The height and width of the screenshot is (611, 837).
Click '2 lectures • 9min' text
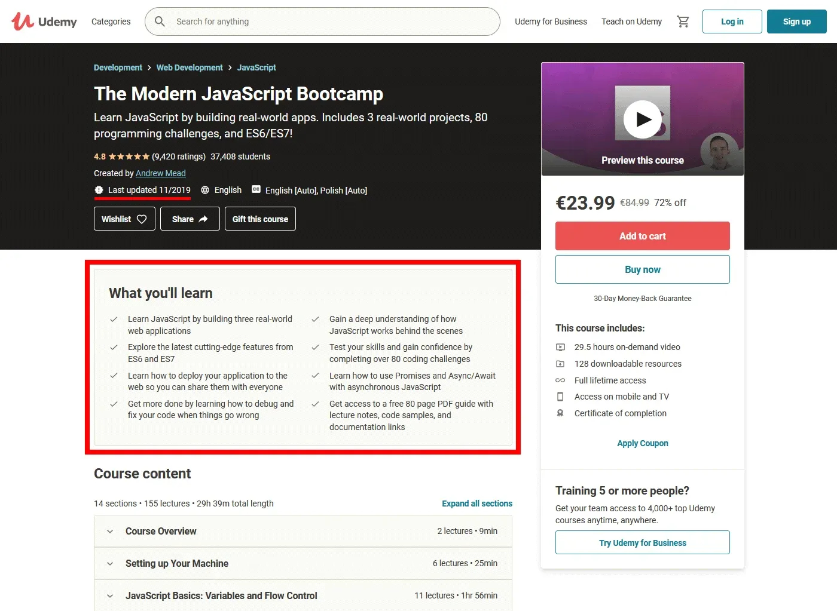(x=468, y=531)
